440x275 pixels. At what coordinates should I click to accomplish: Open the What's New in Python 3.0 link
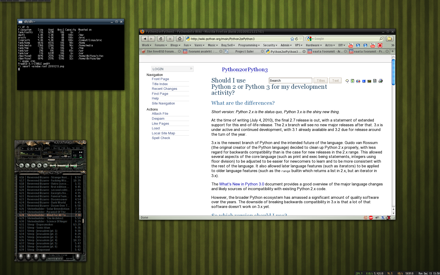pos(241,184)
